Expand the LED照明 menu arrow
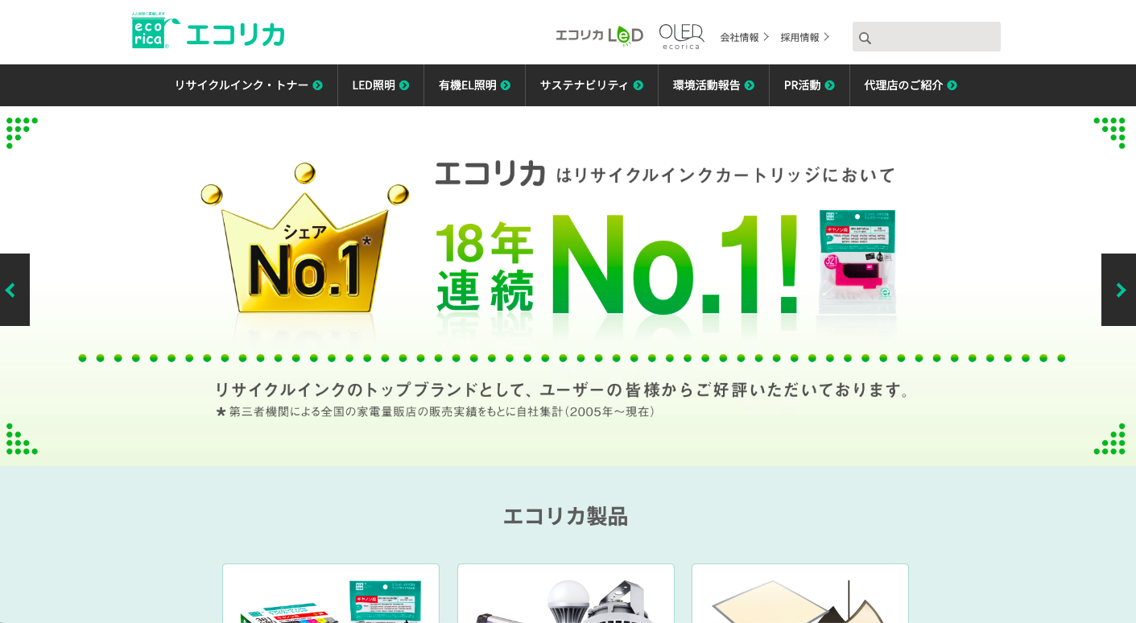 tap(404, 85)
